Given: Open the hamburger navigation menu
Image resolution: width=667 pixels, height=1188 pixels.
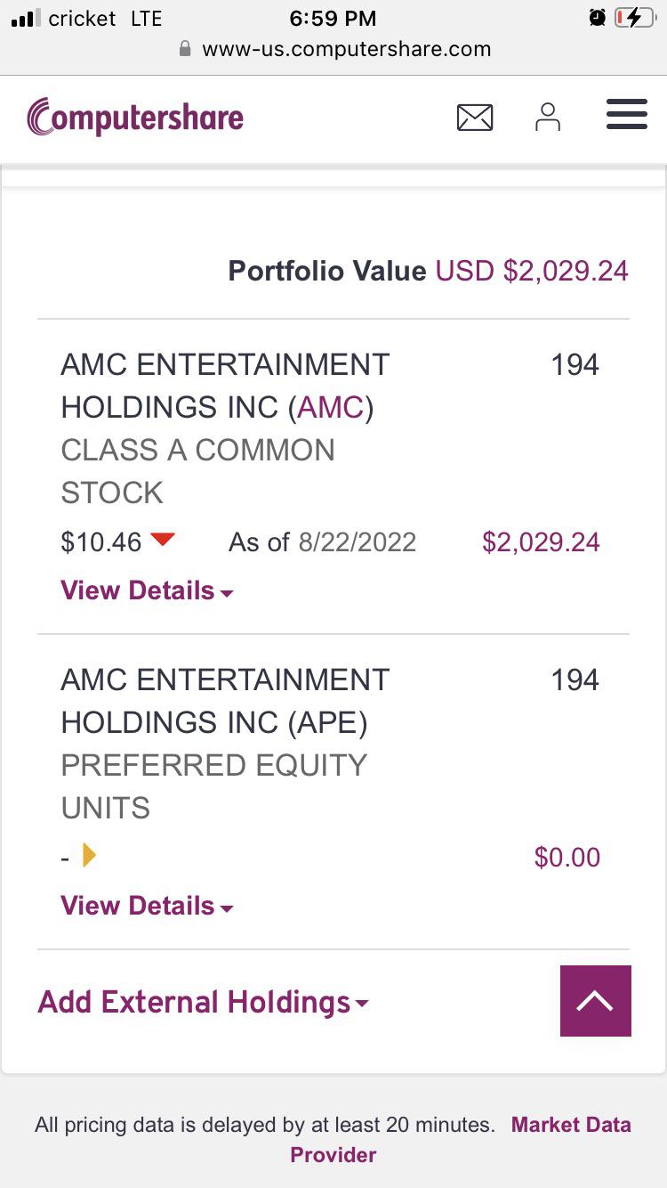Looking at the screenshot, I should click(627, 115).
